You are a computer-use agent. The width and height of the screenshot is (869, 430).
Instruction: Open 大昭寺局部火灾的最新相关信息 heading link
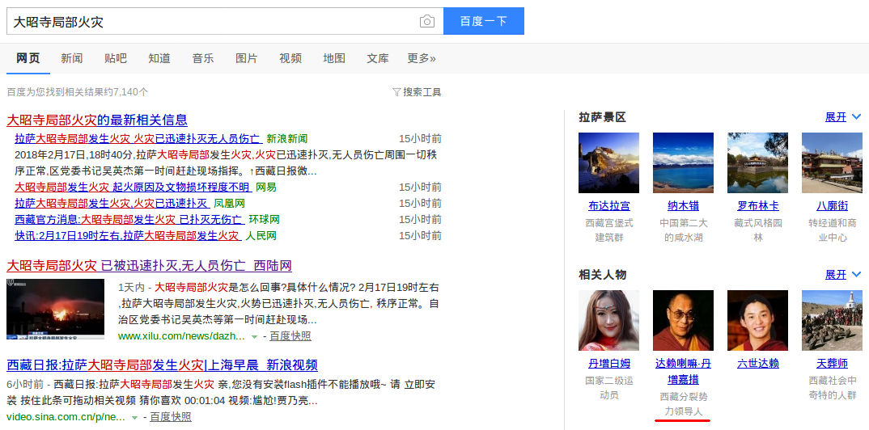click(x=97, y=120)
